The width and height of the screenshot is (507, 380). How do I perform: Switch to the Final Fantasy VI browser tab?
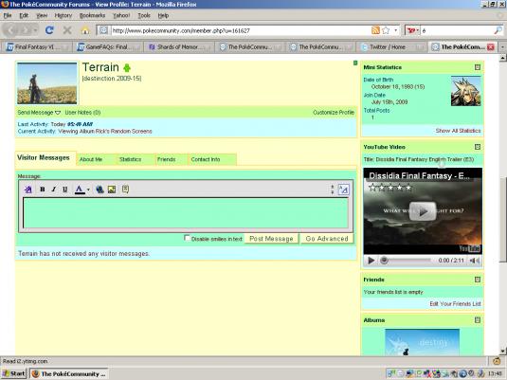37,46
